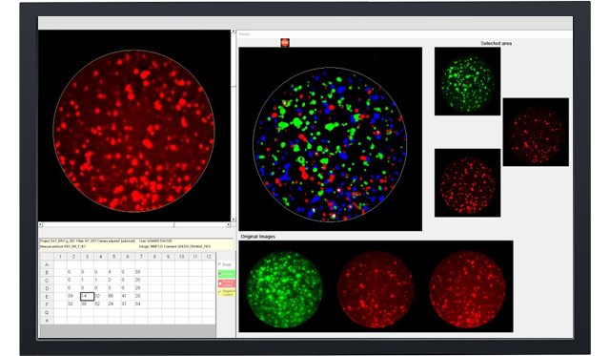This screenshot has width=610, height=356.
Task: Click column header 12 in plate grid
Action: pyautogui.click(x=209, y=257)
